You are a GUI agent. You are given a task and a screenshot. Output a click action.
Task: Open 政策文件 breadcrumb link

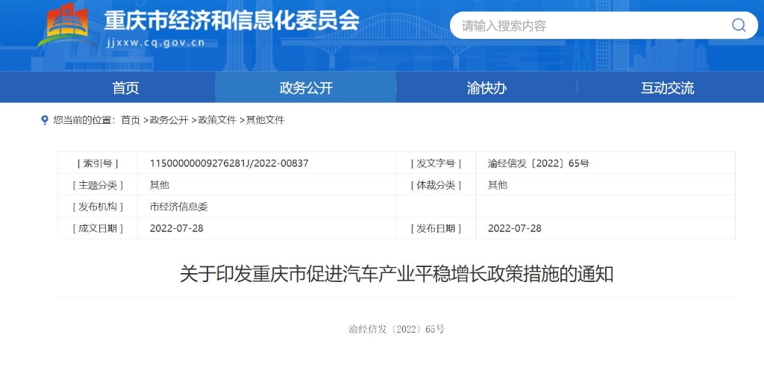(217, 120)
